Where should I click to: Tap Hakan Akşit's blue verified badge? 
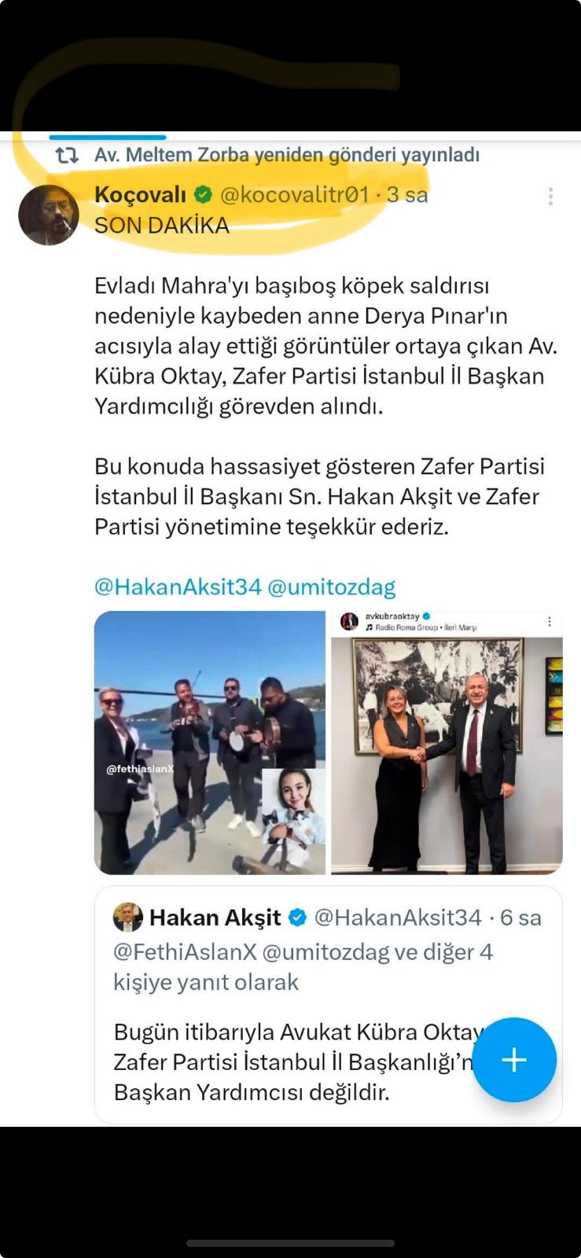pyautogui.click(x=298, y=918)
